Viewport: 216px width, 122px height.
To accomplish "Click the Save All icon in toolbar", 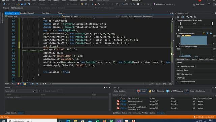I will (25, 4).
